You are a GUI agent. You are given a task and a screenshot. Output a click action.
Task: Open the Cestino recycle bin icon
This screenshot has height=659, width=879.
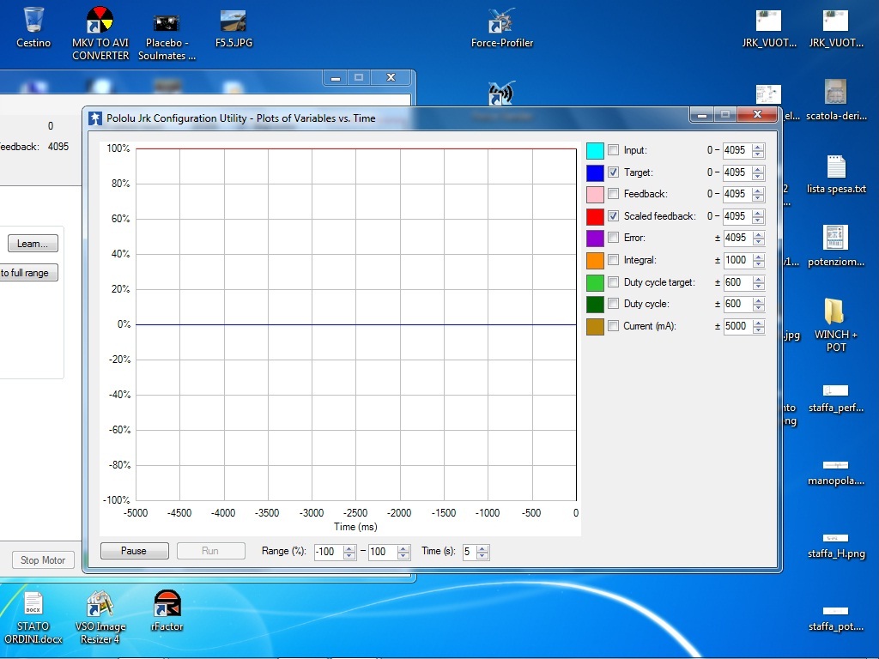33,27
